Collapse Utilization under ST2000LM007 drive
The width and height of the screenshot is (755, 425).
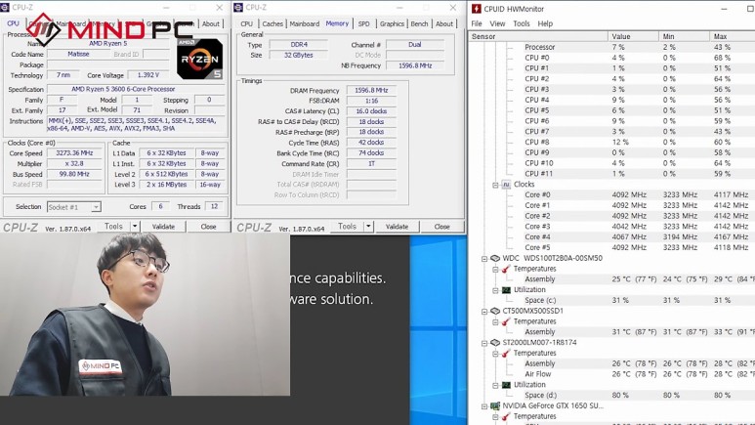tap(495, 386)
